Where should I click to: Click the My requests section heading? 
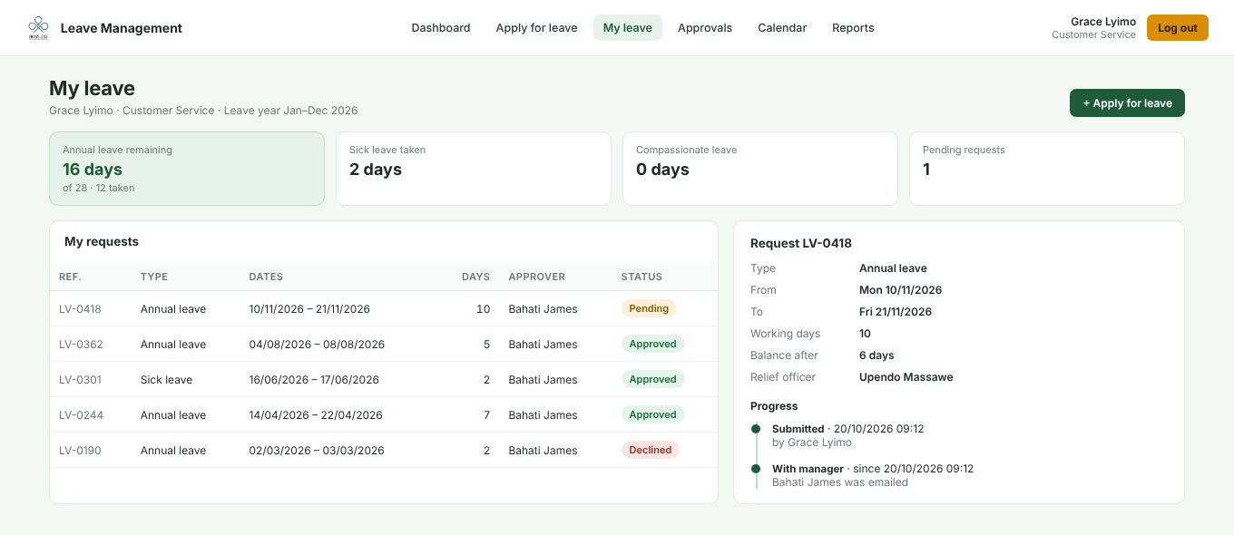point(102,242)
